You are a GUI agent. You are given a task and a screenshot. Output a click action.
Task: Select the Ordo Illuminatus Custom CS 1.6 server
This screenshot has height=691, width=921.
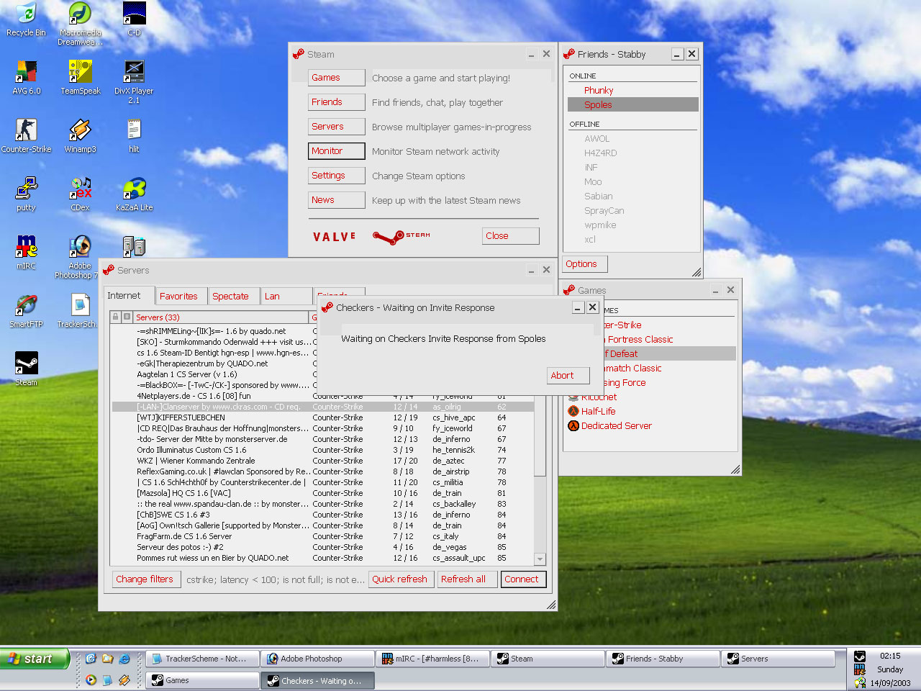pos(323,450)
